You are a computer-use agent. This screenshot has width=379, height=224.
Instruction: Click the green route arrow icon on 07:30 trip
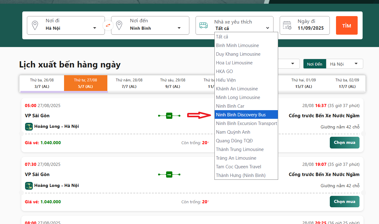click(169, 174)
